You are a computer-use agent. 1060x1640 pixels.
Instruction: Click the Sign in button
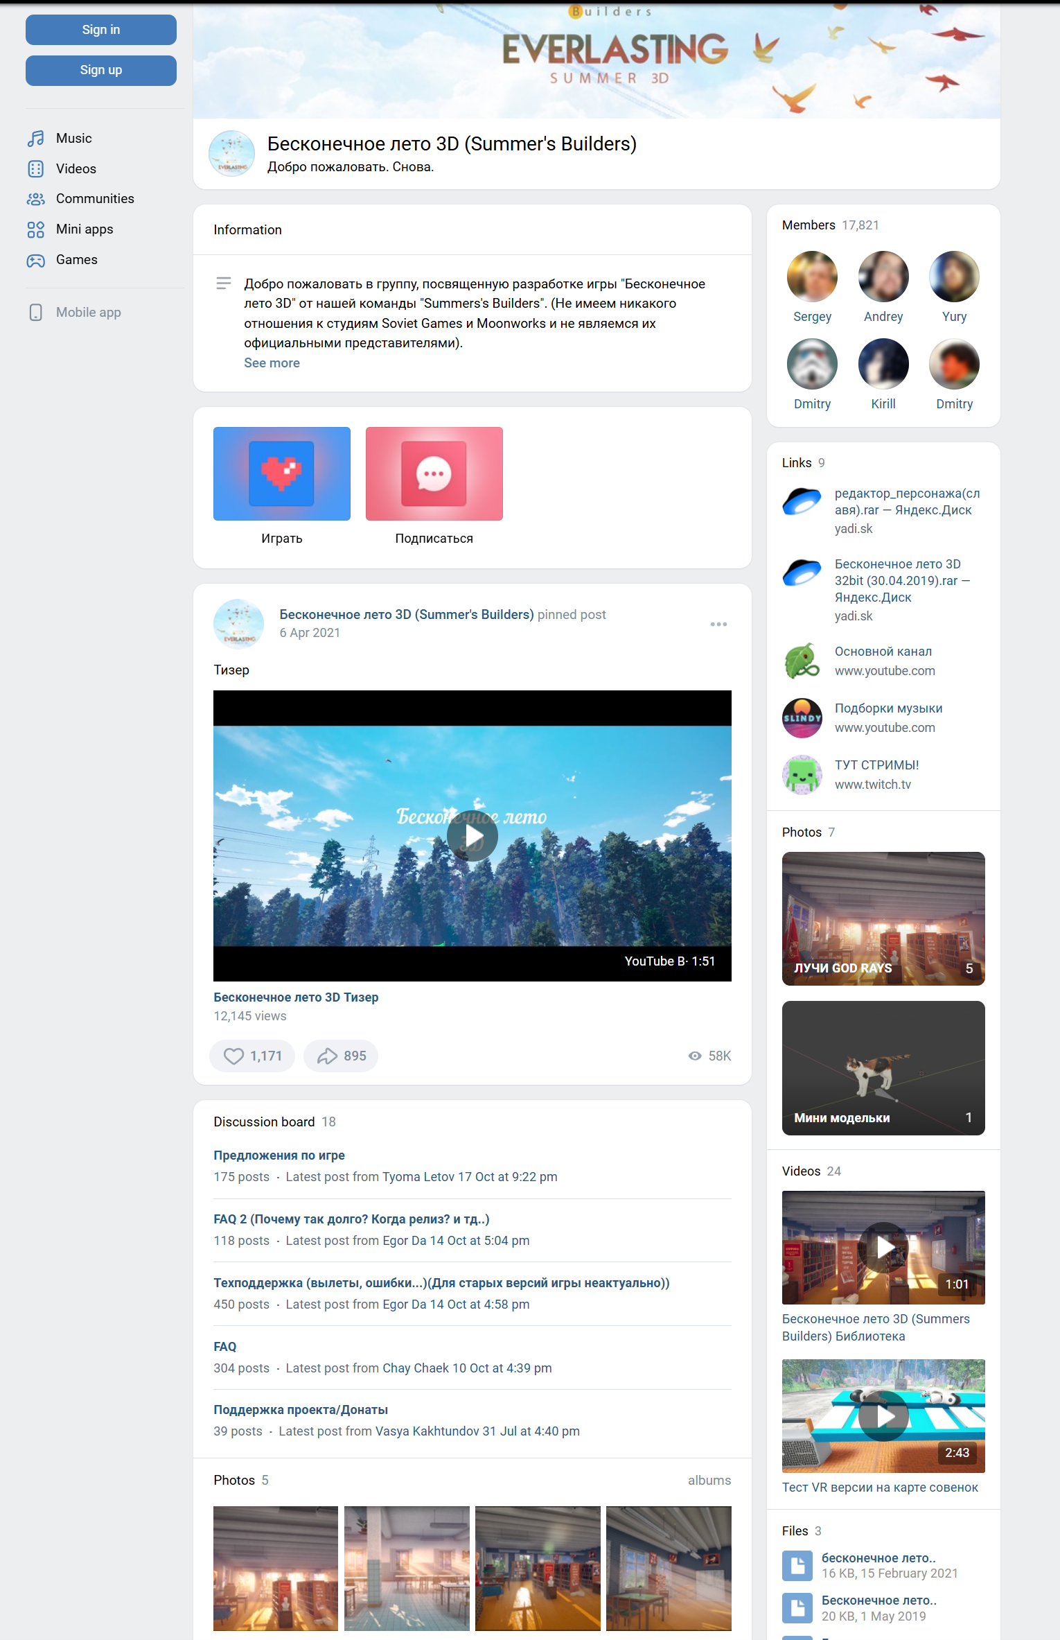pyautogui.click(x=101, y=30)
